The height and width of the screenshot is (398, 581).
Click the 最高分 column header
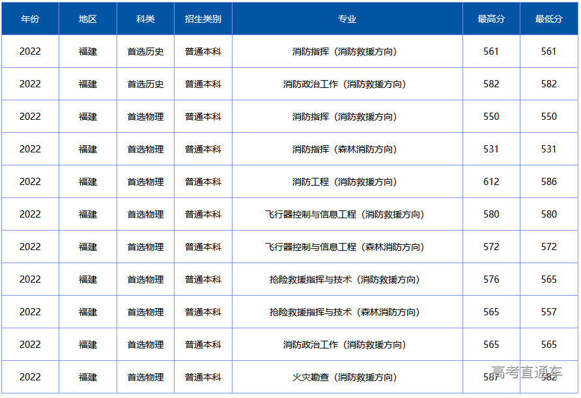coord(491,19)
